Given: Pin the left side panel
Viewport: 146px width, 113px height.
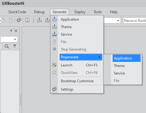Looking at the screenshot, I should click(11, 31).
